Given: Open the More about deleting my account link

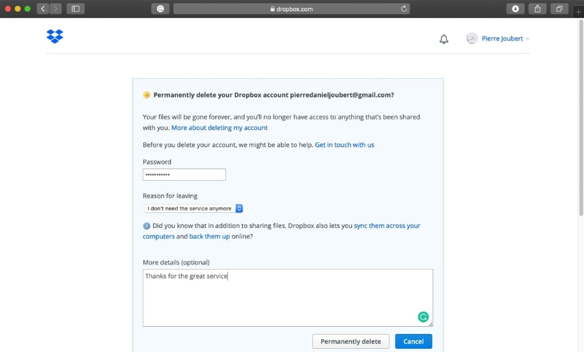Looking at the screenshot, I should [219, 127].
